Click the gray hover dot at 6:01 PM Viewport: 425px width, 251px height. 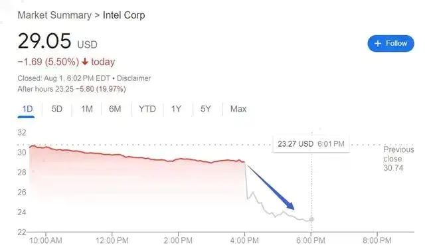tap(311, 219)
